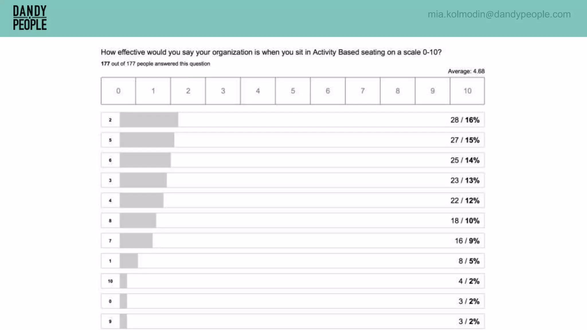Click the Average: 4.68 label
This screenshot has height=330, width=587.
(x=466, y=71)
